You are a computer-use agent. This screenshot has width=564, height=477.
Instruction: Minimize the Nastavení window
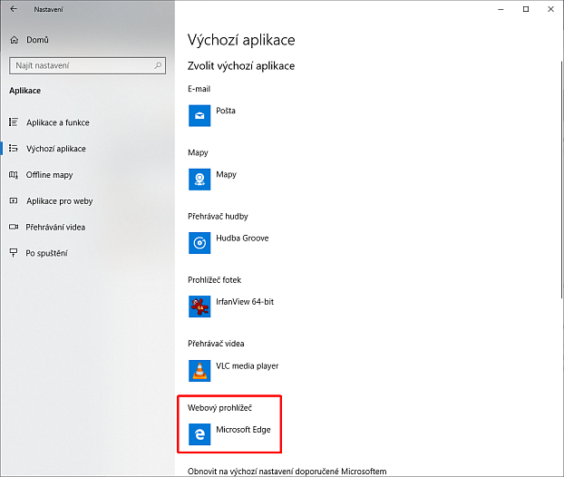(x=501, y=9)
